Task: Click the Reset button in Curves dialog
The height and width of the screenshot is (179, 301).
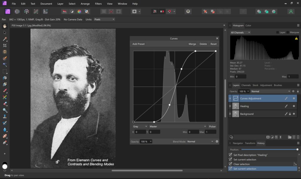Action: coord(213,44)
